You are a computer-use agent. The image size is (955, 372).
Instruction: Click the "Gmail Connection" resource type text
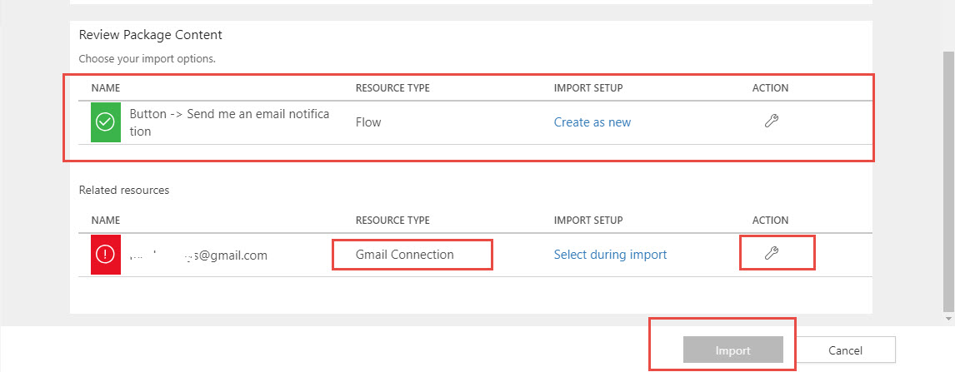[405, 255]
